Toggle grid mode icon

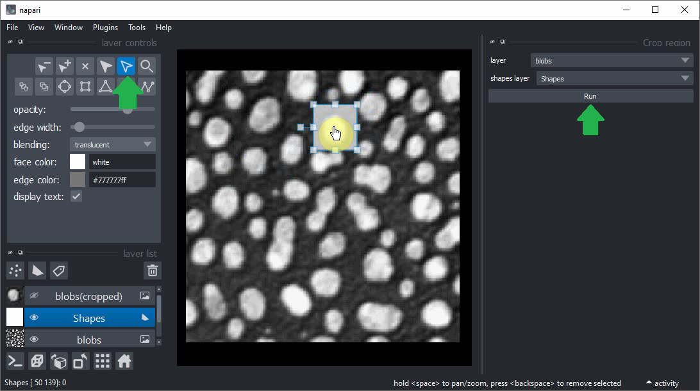[102, 362]
